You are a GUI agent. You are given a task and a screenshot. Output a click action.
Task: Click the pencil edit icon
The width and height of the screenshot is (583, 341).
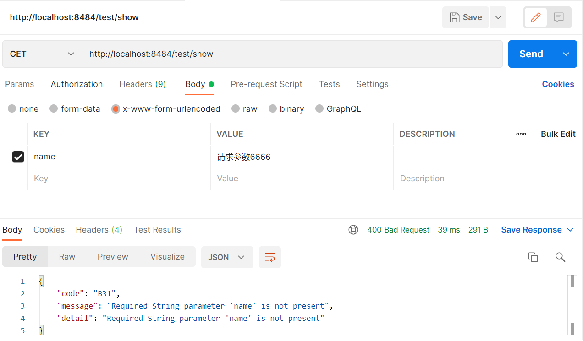pos(535,17)
